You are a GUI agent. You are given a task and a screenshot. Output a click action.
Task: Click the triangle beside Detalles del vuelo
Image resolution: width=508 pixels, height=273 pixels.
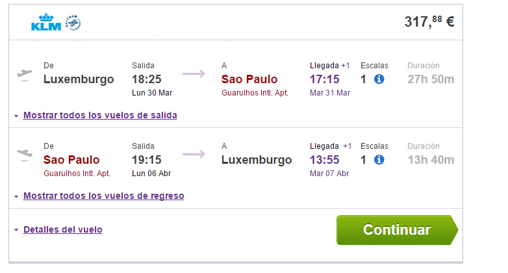coord(16,230)
